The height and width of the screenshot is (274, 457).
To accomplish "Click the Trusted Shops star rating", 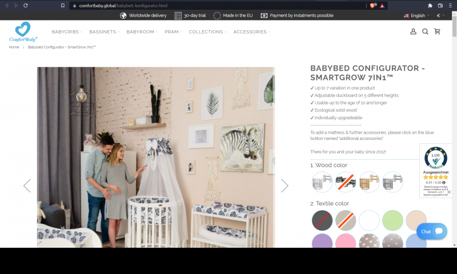I will click(436, 177).
